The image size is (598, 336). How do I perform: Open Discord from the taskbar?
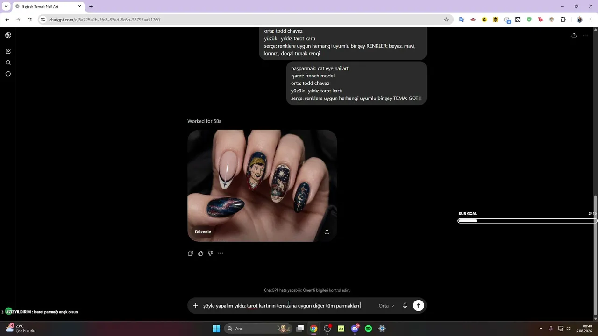pyautogui.click(x=355, y=329)
